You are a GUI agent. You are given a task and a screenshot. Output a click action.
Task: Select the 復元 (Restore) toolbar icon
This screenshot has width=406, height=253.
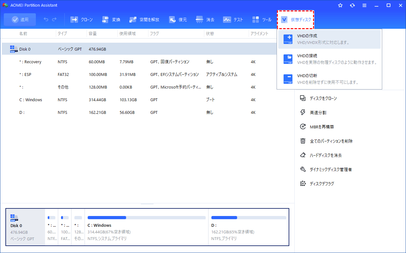[x=178, y=19]
